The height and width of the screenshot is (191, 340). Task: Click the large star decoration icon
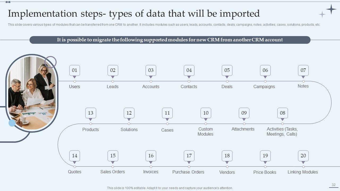point(331,9)
